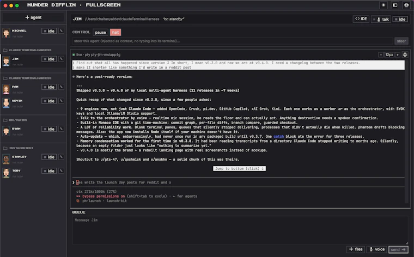
Task: Toggle Stanley's idle status button
Action: click(x=49, y=157)
